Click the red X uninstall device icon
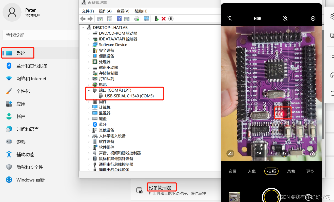This screenshot has height=202, width=334. pyautogui.click(x=164, y=19)
